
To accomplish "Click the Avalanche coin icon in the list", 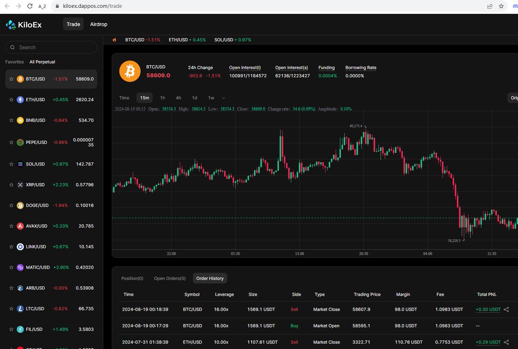I will click(20, 226).
